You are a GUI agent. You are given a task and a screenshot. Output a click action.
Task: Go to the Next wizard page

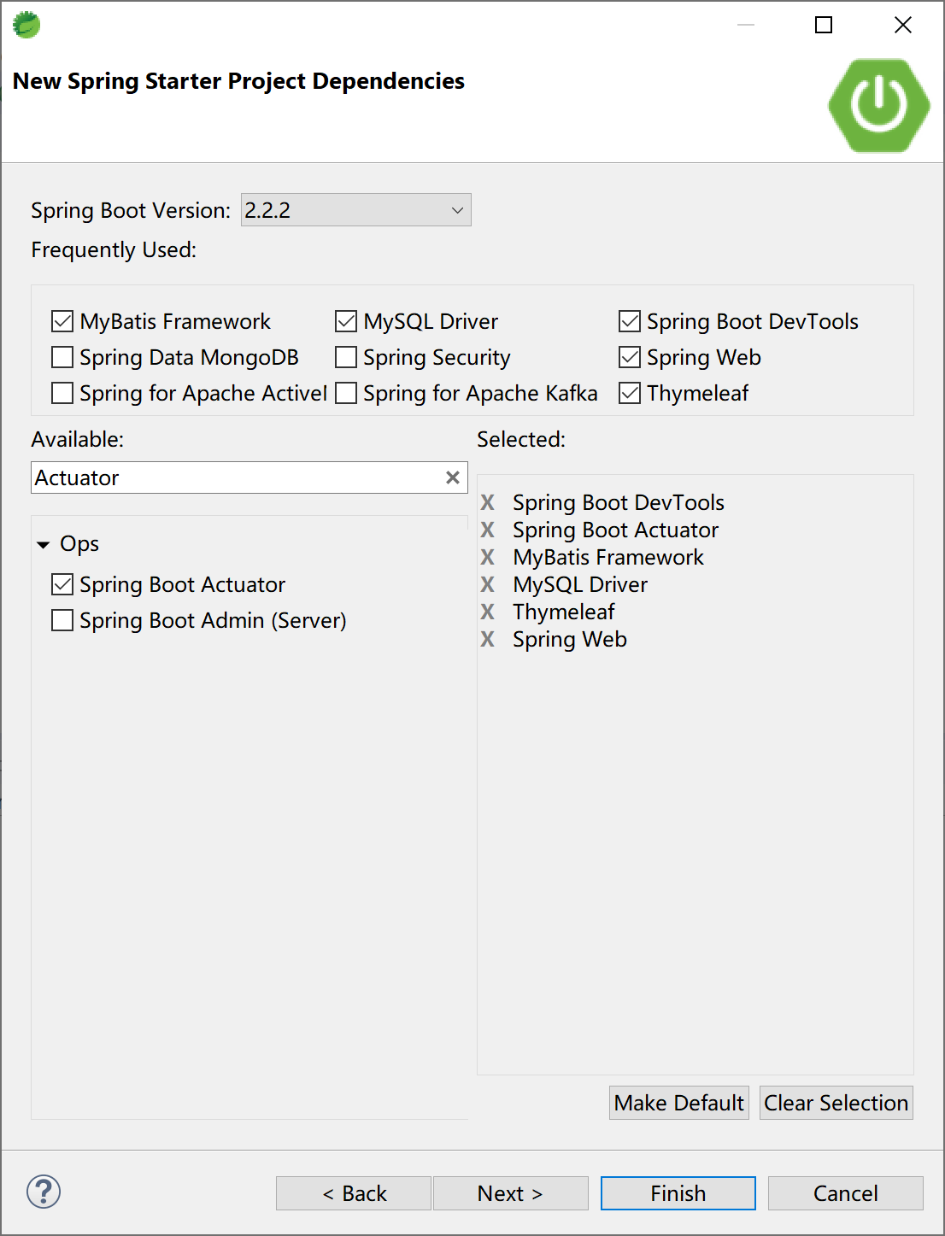tap(510, 1193)
